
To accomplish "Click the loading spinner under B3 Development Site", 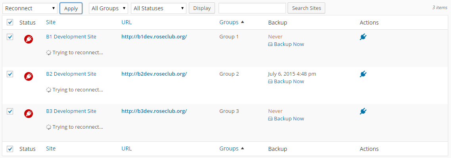I will [49, 127].
